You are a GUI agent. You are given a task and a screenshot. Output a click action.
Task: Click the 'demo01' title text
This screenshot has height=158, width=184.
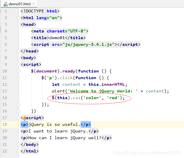[57, 38]
